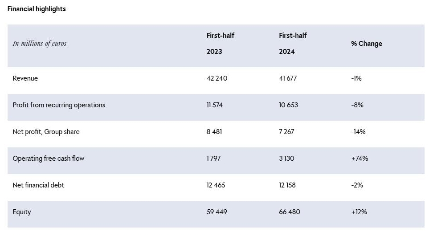
Task: Click the First-half 2023 column header
Action: click(220, 44)
